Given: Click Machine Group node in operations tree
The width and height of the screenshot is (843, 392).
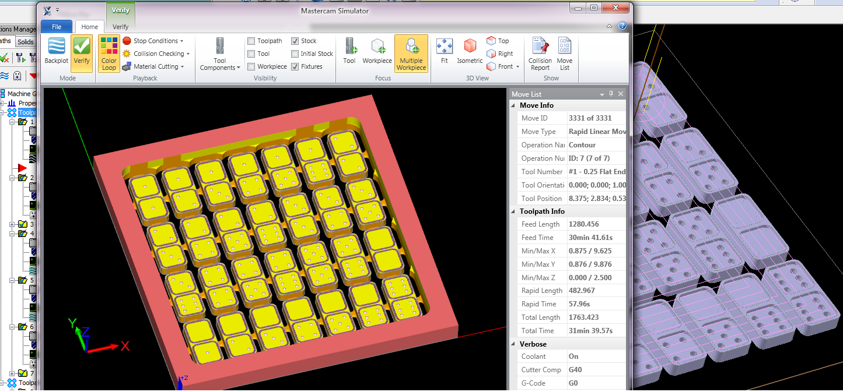Looking at the screenshot, I should (19, 94).
